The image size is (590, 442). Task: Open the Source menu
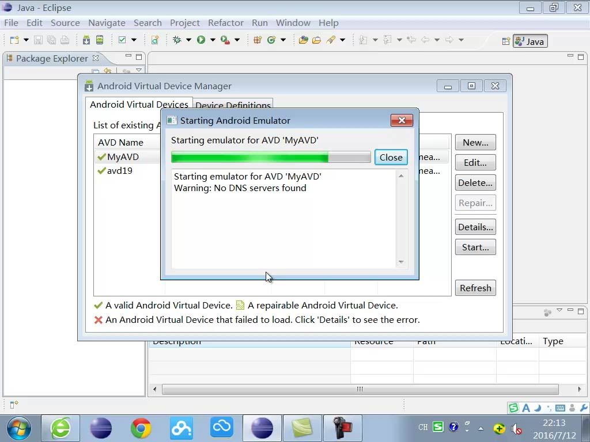pos(65,23)
